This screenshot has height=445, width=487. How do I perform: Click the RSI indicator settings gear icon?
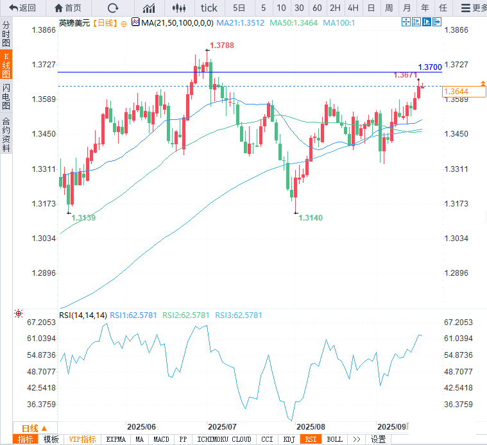pos(19,314)
